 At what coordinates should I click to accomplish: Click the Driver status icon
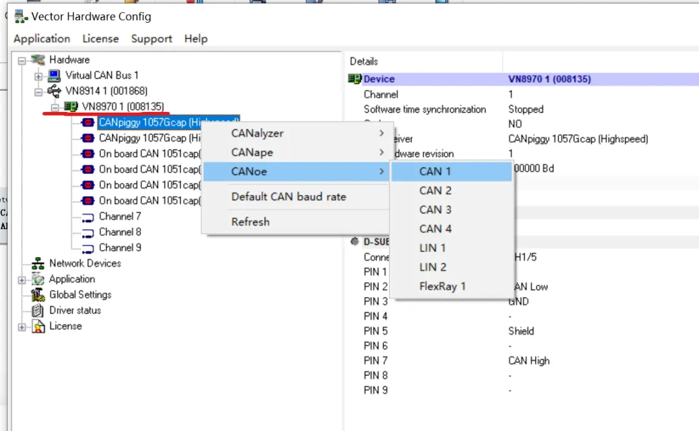tap(38, 310)
